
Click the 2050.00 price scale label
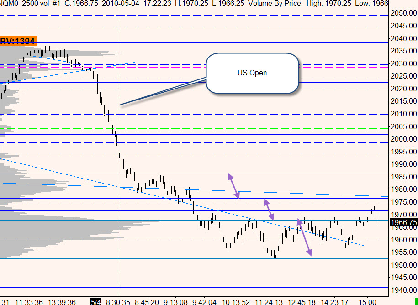(x=403, y=13)
